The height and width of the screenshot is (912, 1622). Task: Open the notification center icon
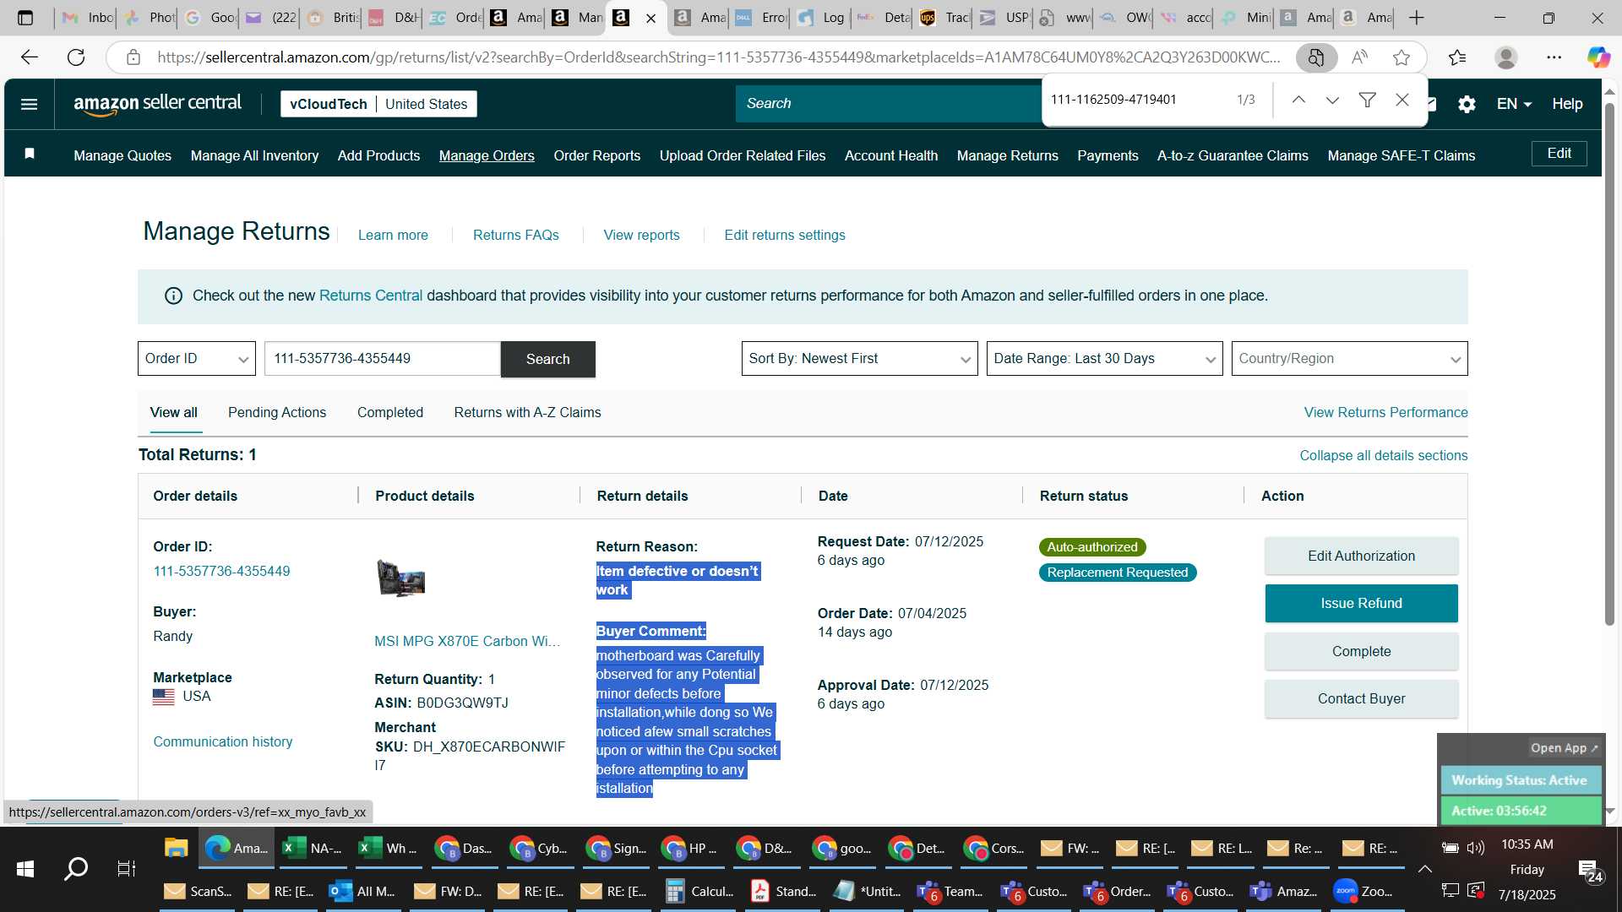pyautogui.click(x=1588, y=870)
